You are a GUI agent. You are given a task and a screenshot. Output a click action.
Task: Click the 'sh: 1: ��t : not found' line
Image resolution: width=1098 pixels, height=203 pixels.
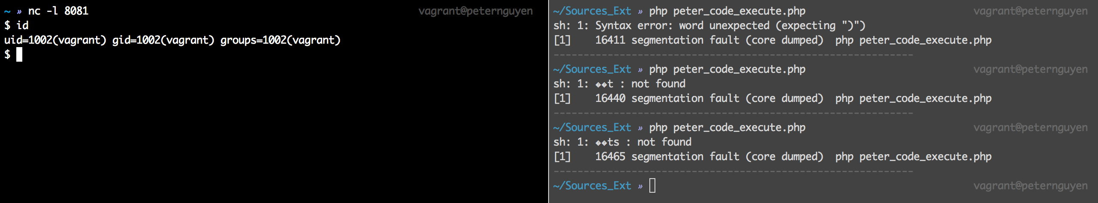(x=619, y=84)
